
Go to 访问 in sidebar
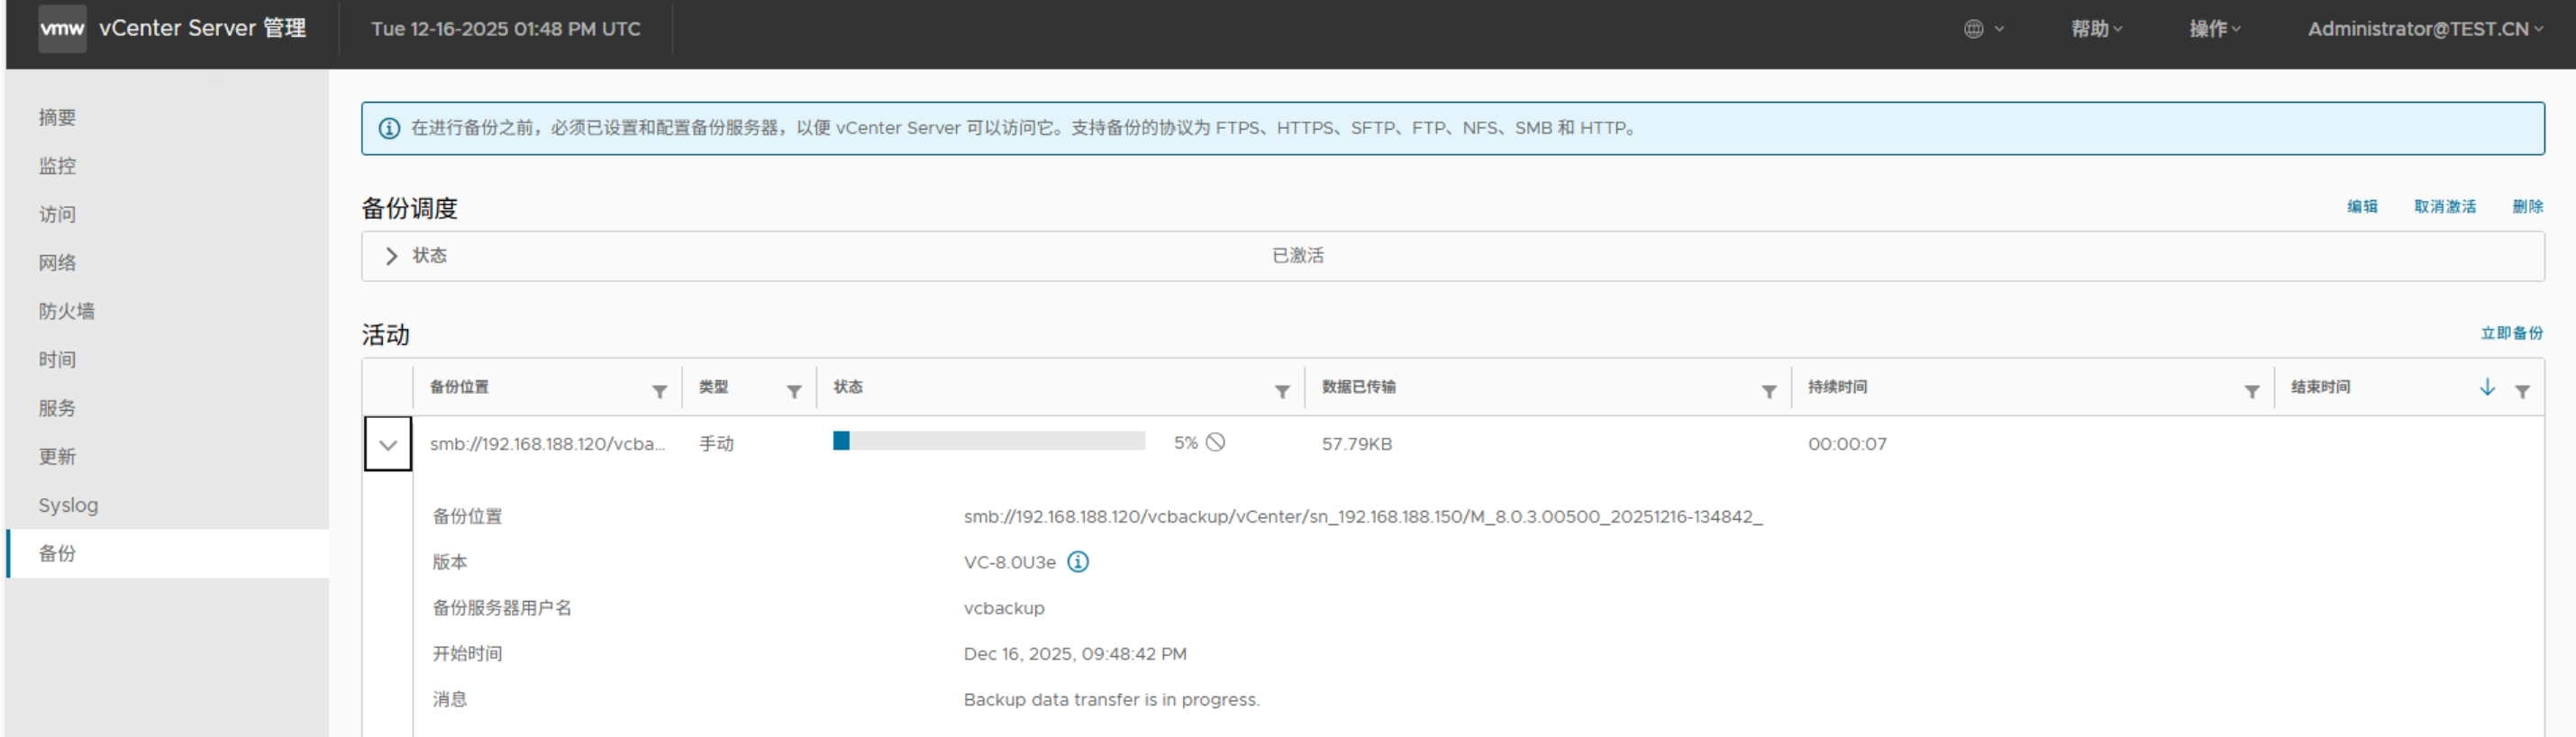168,214
